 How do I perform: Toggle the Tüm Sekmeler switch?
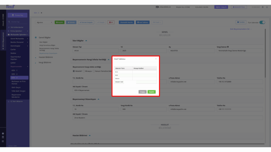coord(262,22)
